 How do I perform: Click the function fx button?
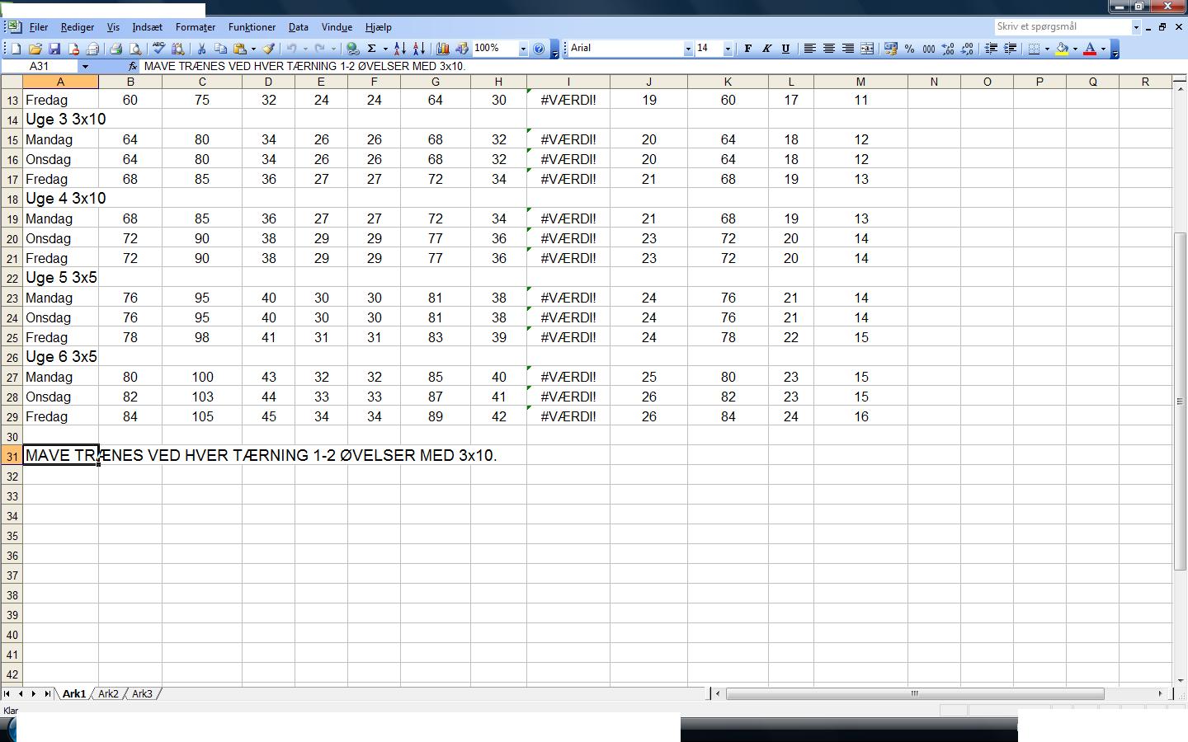[133, 66]
